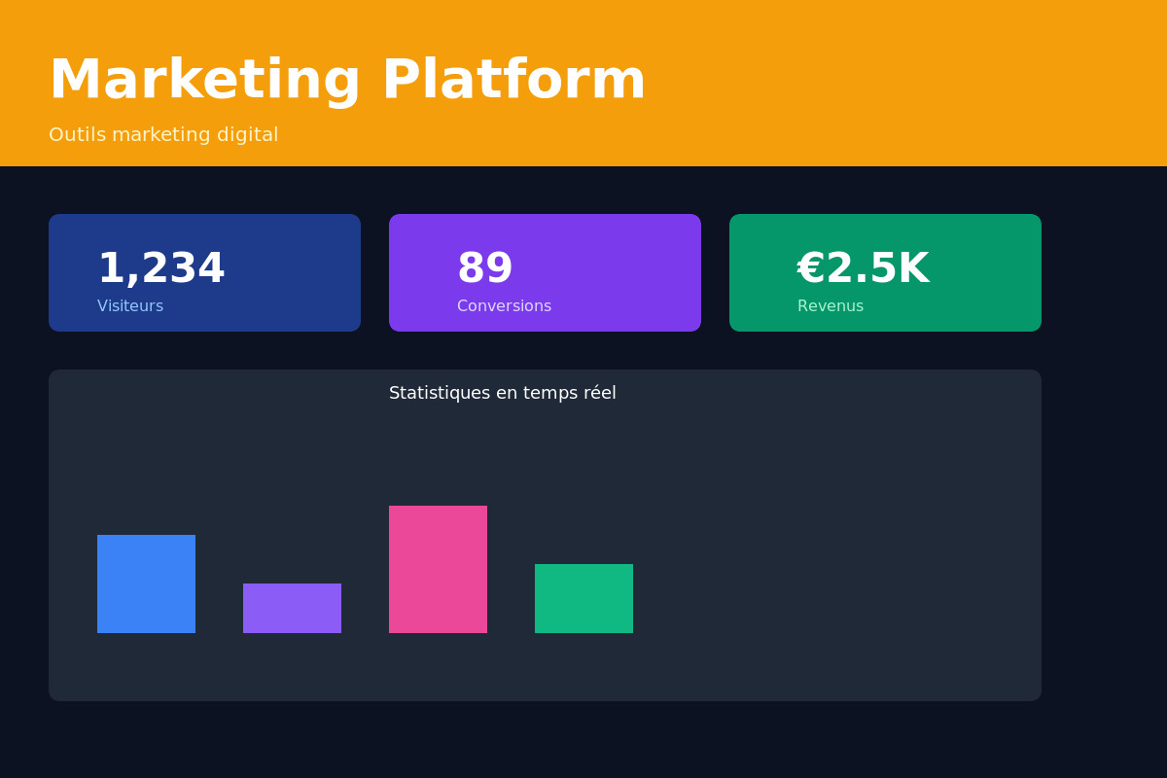Click the €2.5K value on the green card
The image size is (1167, 778).
[863, 268]
